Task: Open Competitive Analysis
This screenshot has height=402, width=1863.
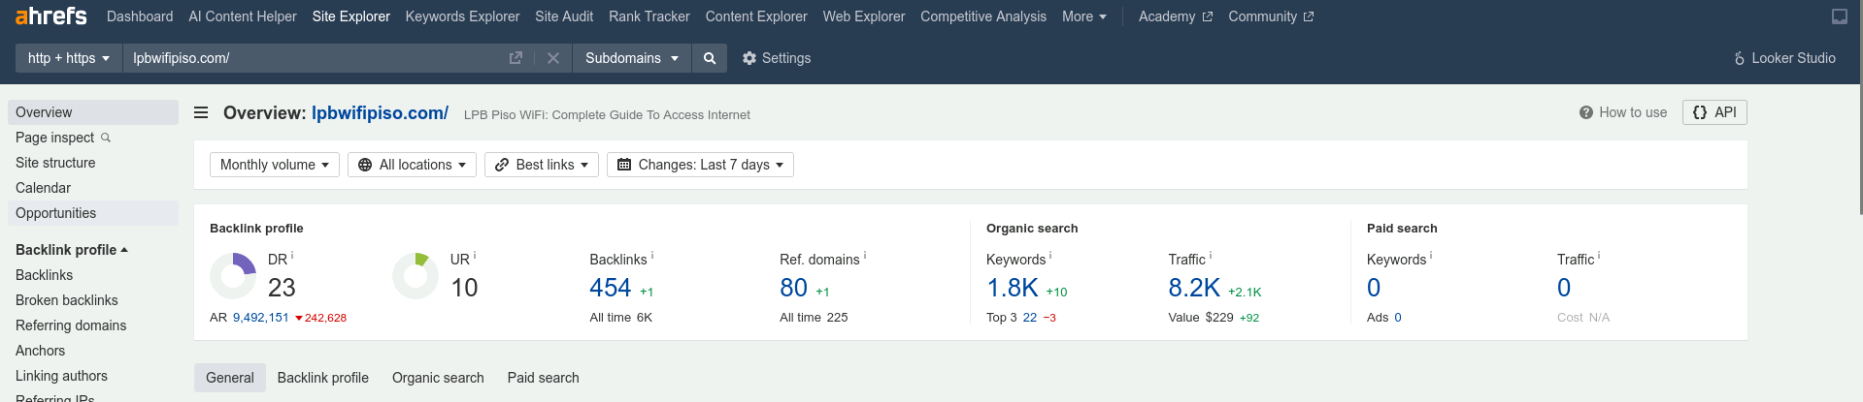Action: (983, 16)
